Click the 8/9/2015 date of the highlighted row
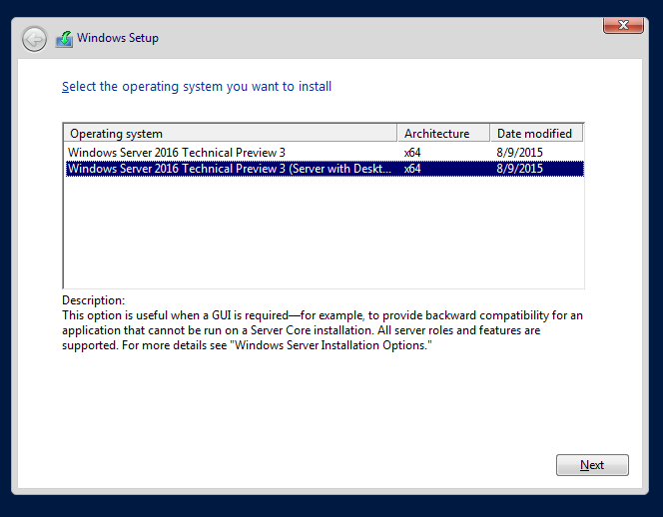 pyautogui.click(x=519, y=169)
